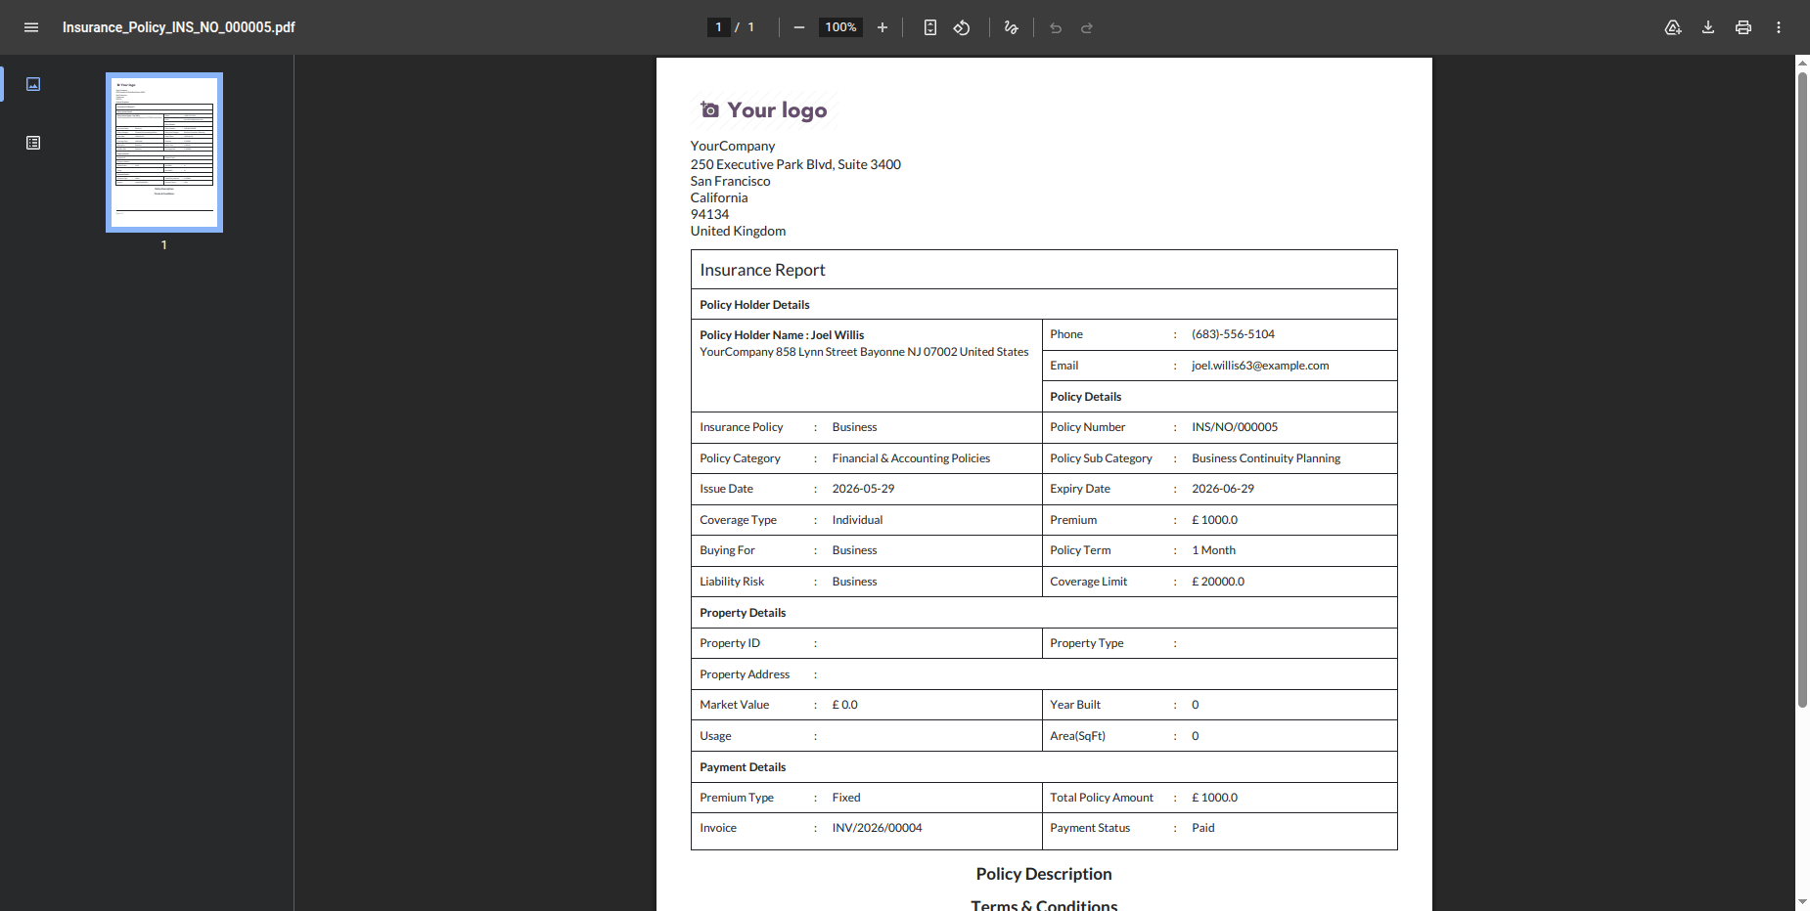Click the zoom out minus button

coord(799,27)
